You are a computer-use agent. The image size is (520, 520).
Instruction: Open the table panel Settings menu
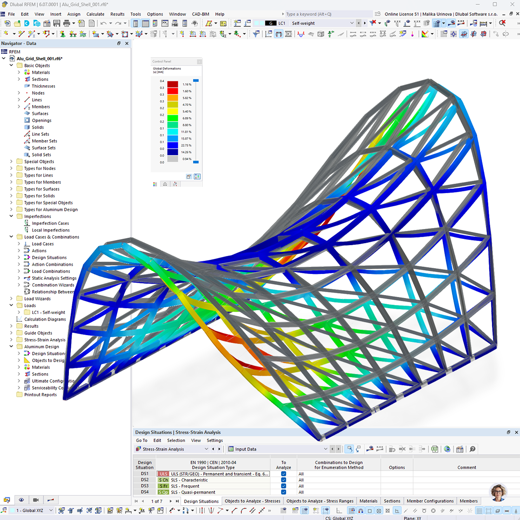tap(215, 441)
